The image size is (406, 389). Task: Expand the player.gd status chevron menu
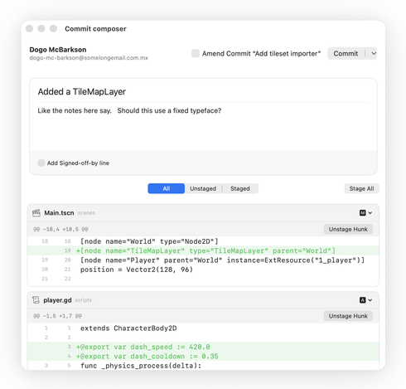(x=370, y=300)
